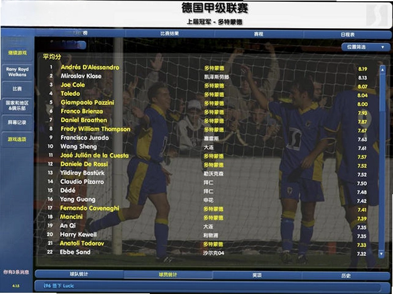This screenshot has width=393, height=294.
Task: Select player Giampaolo Pazzini
Action: pyautogui.click(x=87, y=102)
